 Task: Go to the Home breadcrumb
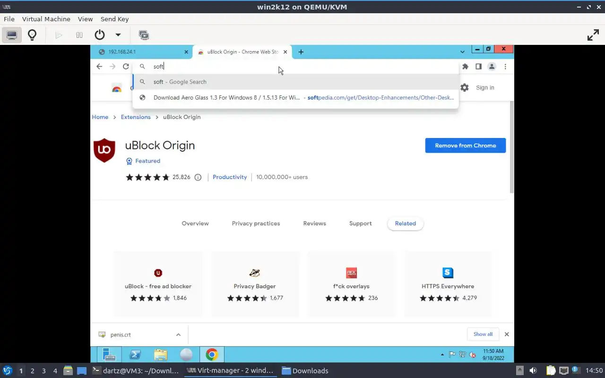100,117
